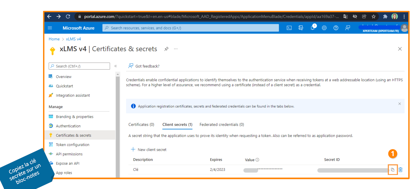Viewport: 412px width, 189px height.
Task: Switch to the Federated credentials (0) tab
Action: (222, 124)
